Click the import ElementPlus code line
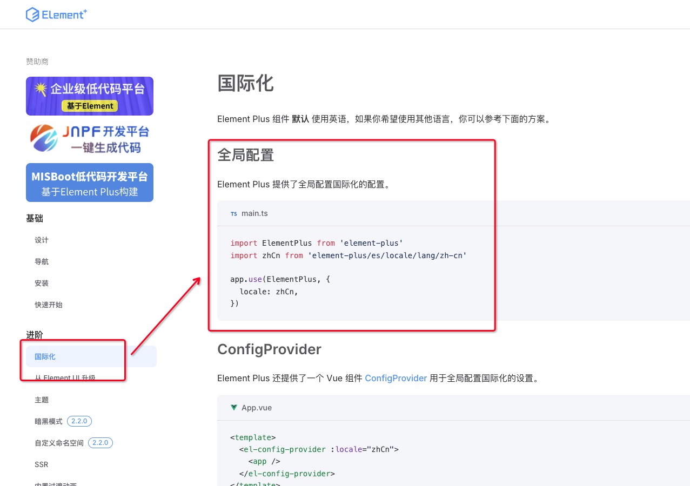Viewport: 690px width, 486px height. 317,243
